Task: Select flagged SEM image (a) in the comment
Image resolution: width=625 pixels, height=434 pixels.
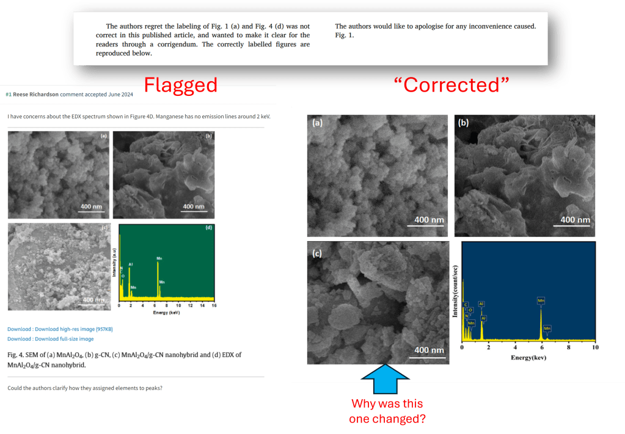Action: click(x=59, y=175)
